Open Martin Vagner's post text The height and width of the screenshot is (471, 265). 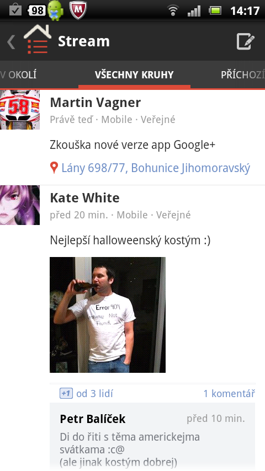[x=132, y=145]
